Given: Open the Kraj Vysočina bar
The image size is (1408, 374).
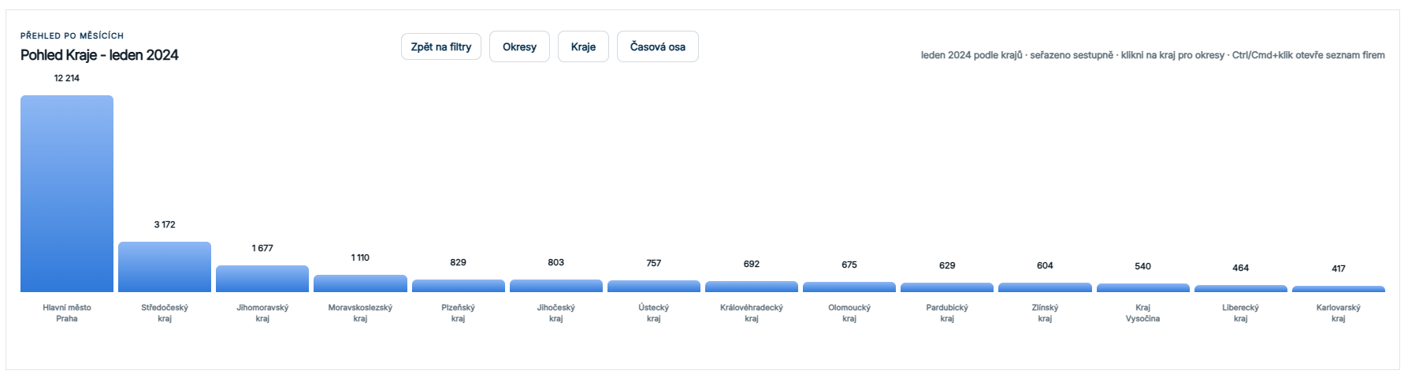Looking at the screenshot, I should coord(1143,288).
